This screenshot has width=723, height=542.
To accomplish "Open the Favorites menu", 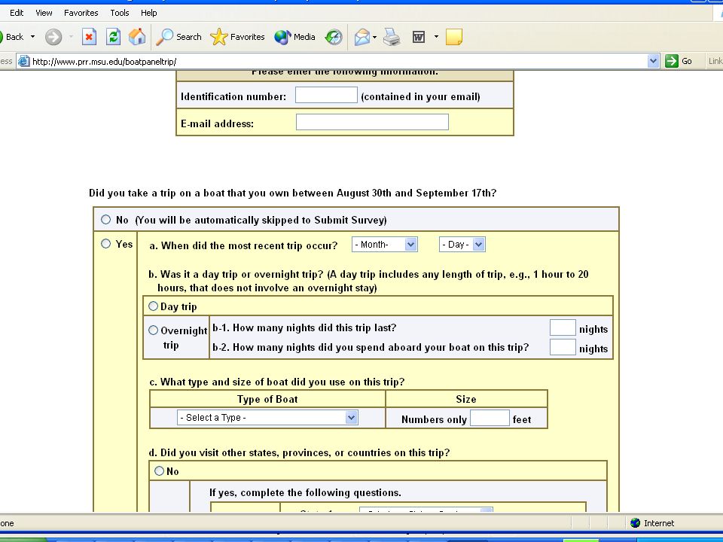I will (81, 13).
